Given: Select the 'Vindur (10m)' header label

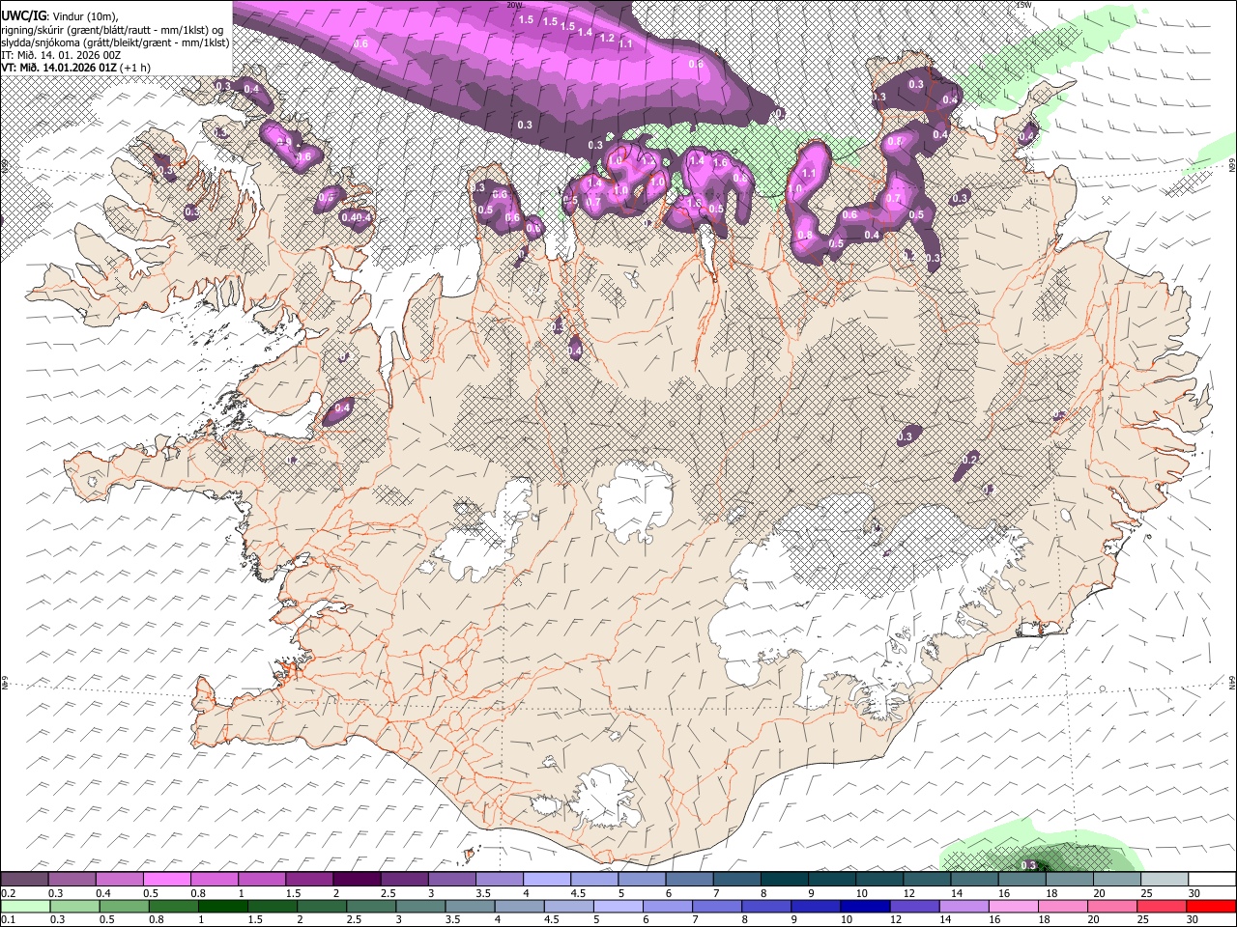Looking at the screenshot, I should tap(83, 15).
